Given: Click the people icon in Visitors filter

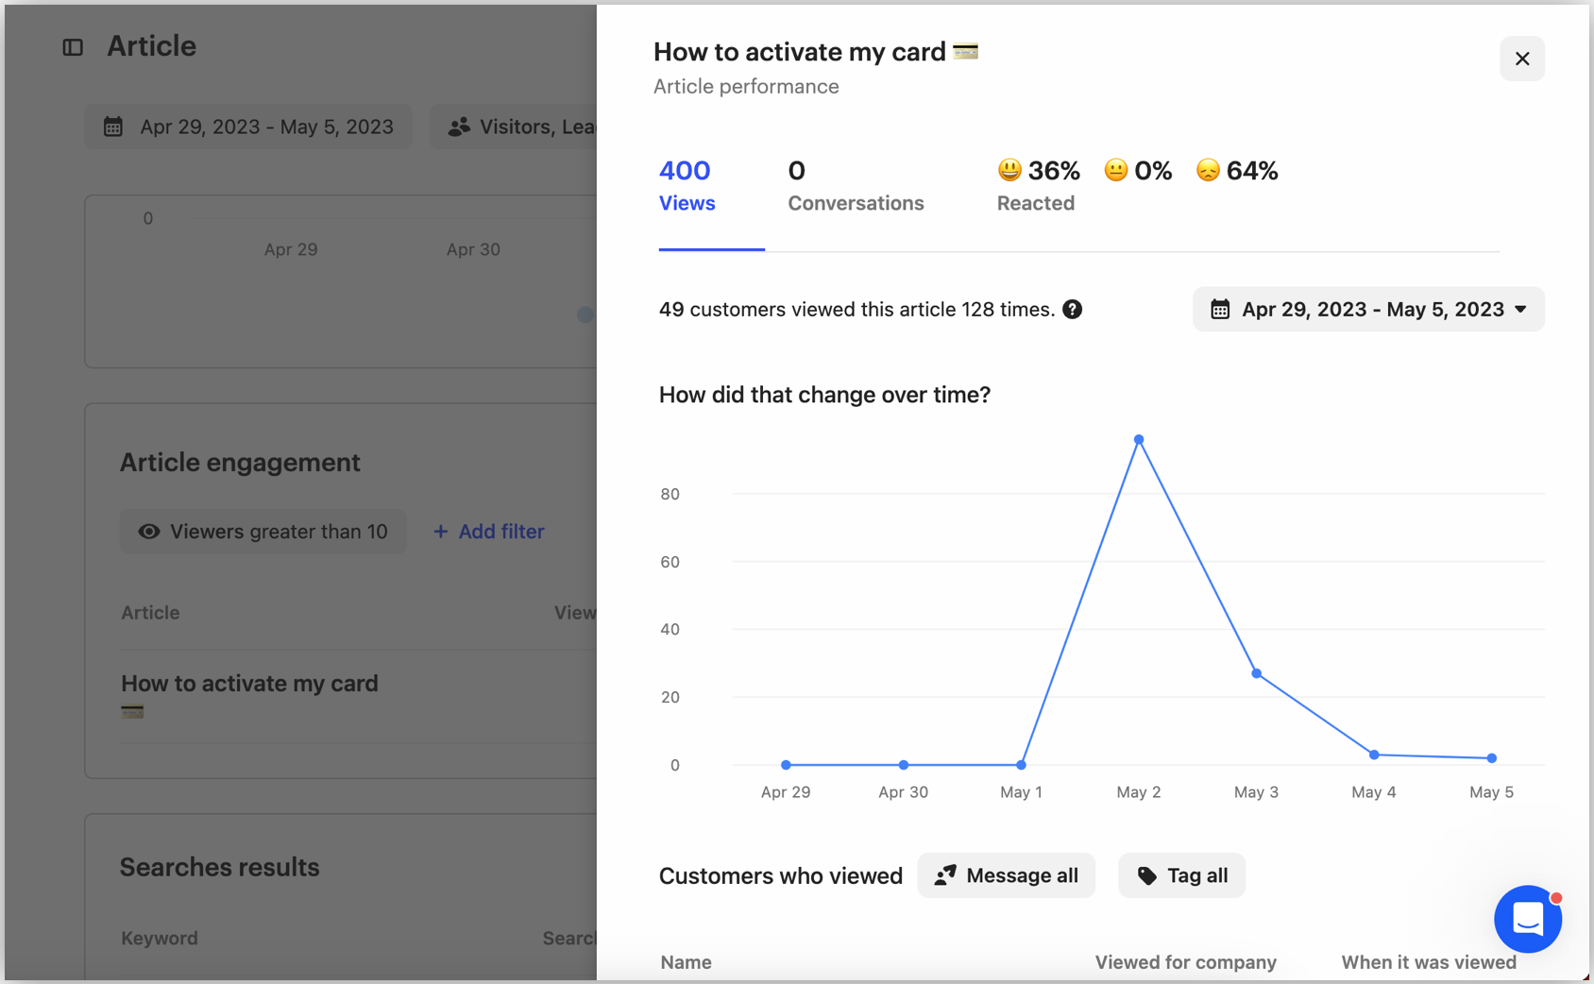Looking at the screenshot, I should coord(459,127).
